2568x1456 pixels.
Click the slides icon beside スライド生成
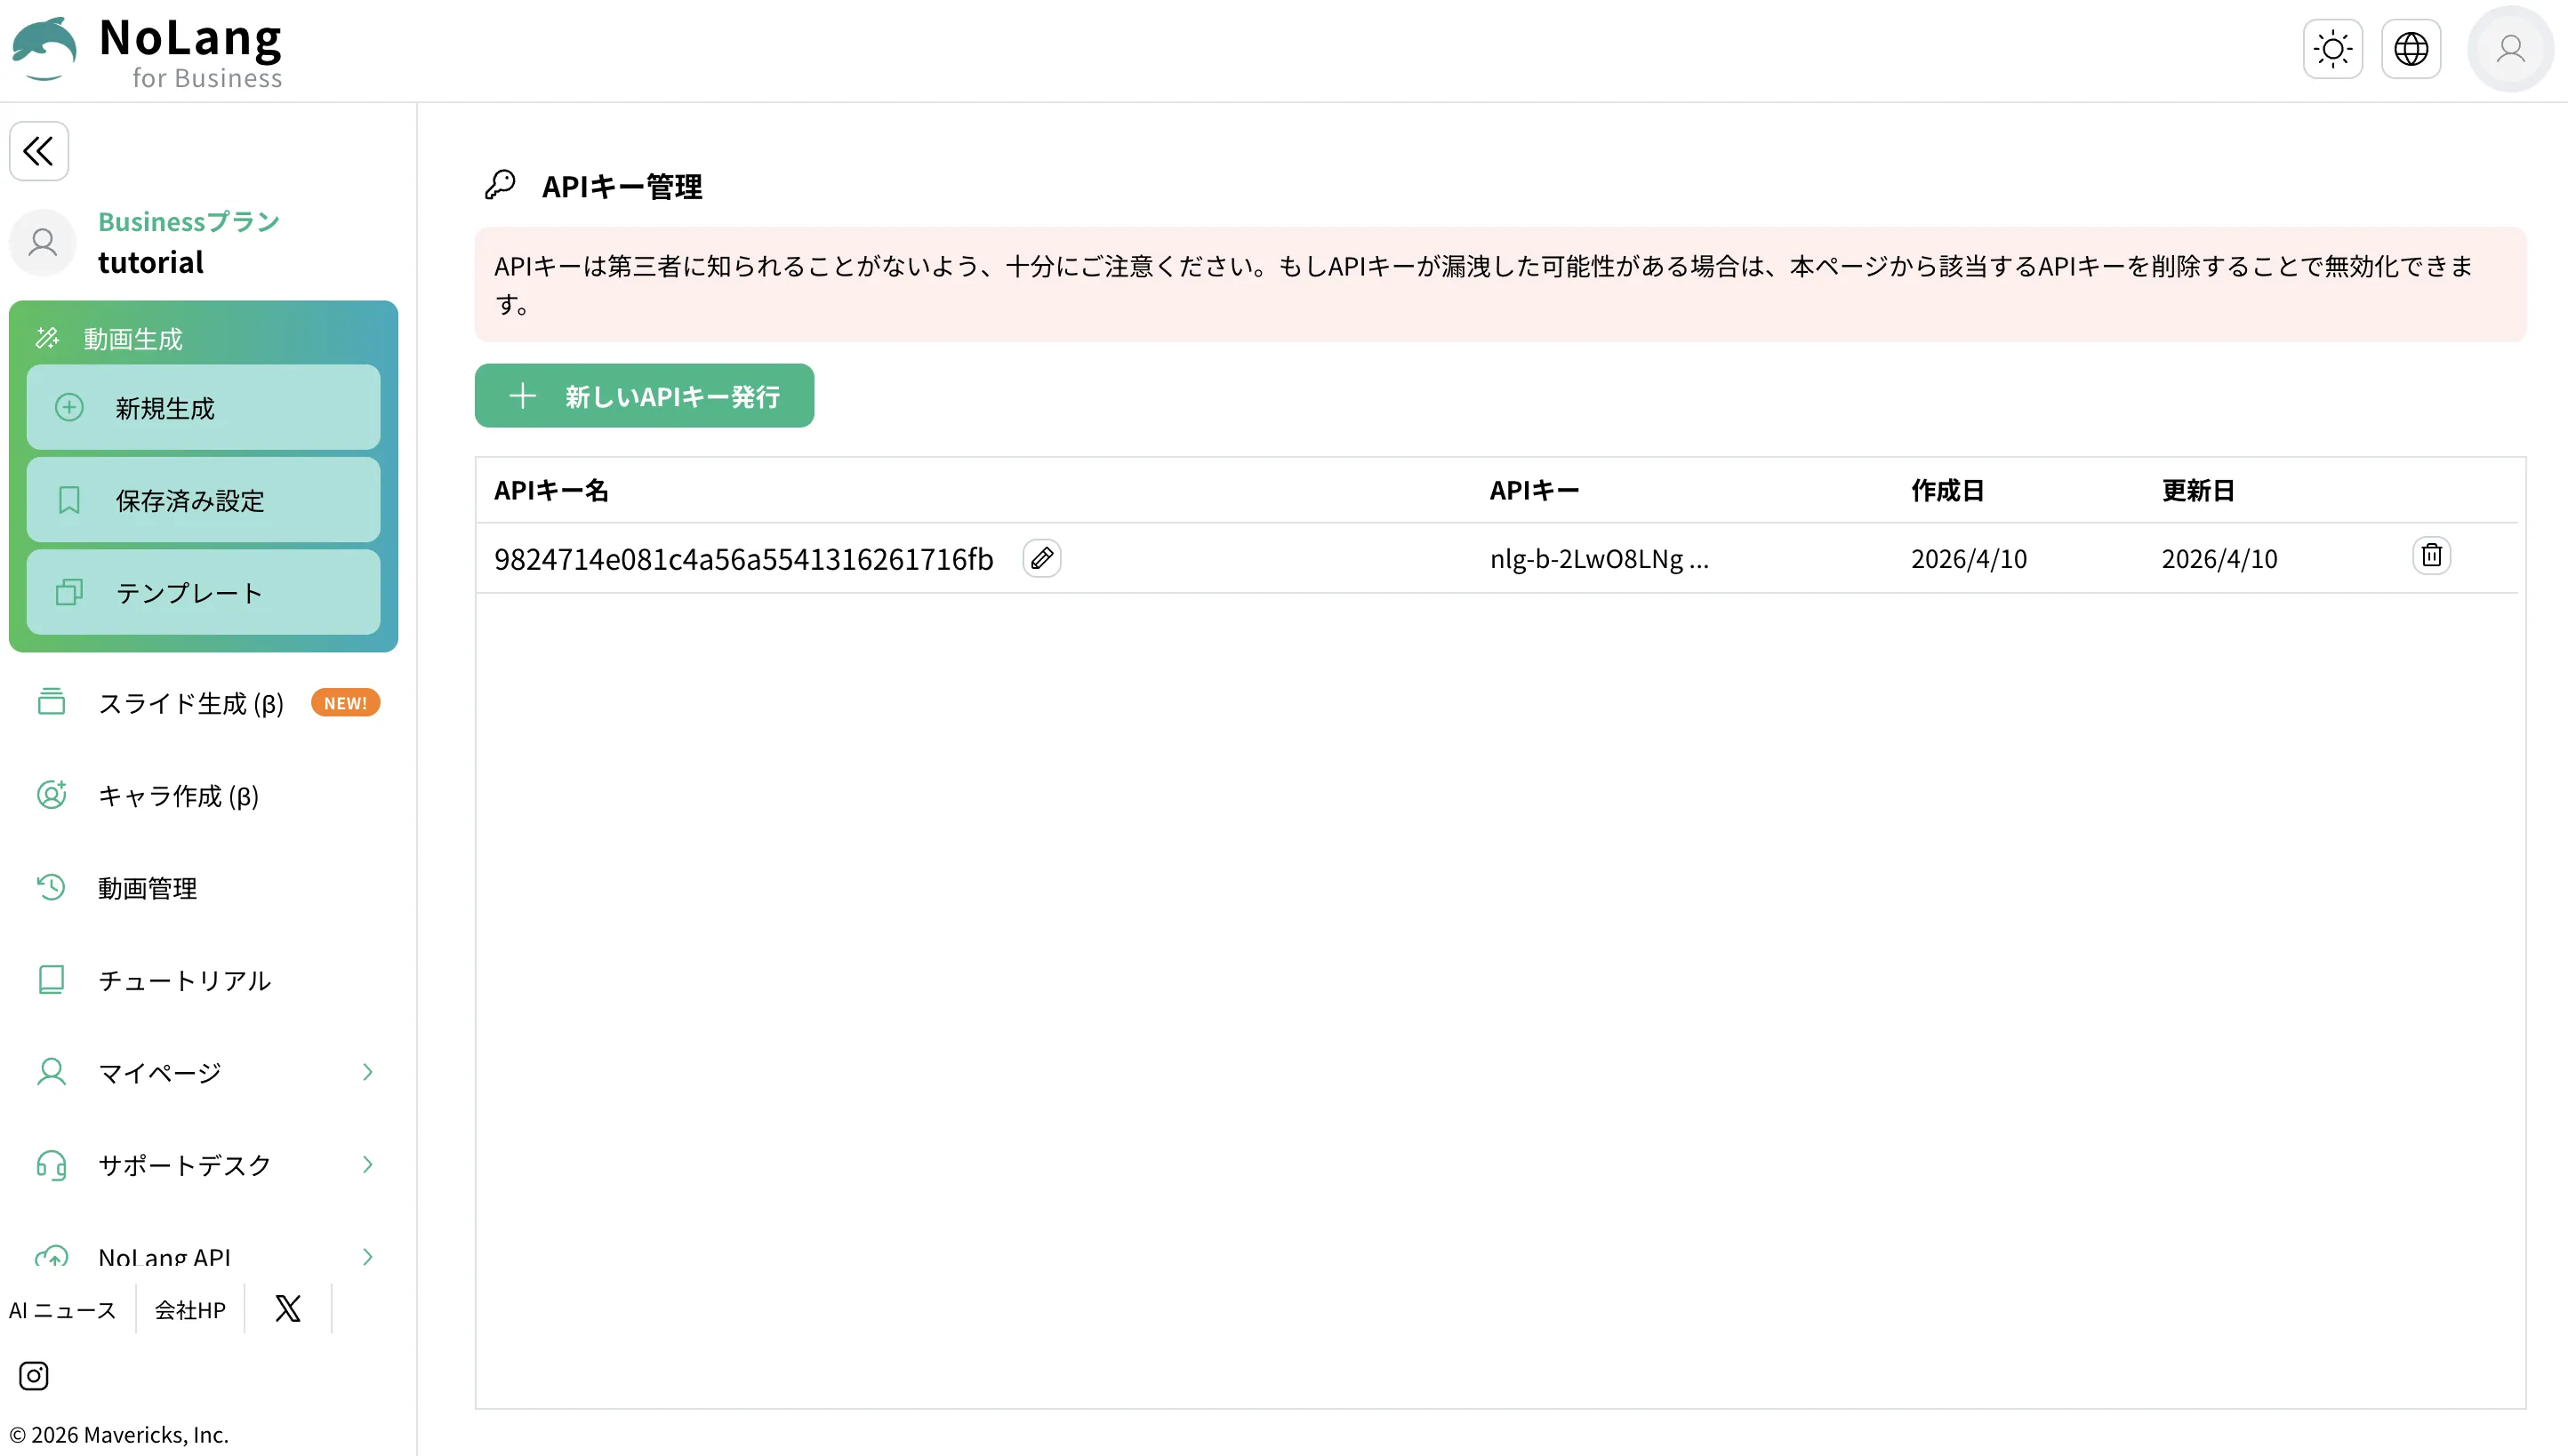pos(51,702)
